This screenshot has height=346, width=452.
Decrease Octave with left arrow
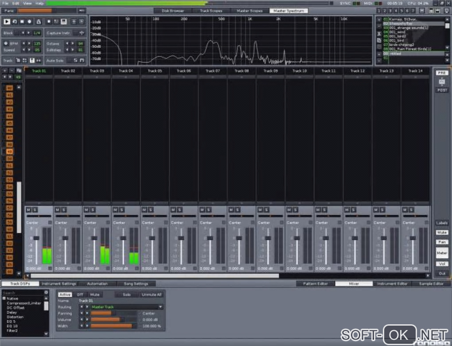[x=67, y=43]
